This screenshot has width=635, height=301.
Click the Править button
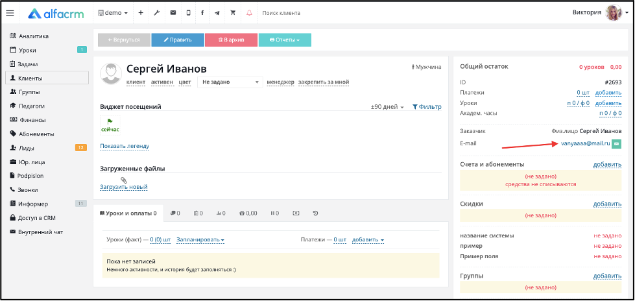177,40
